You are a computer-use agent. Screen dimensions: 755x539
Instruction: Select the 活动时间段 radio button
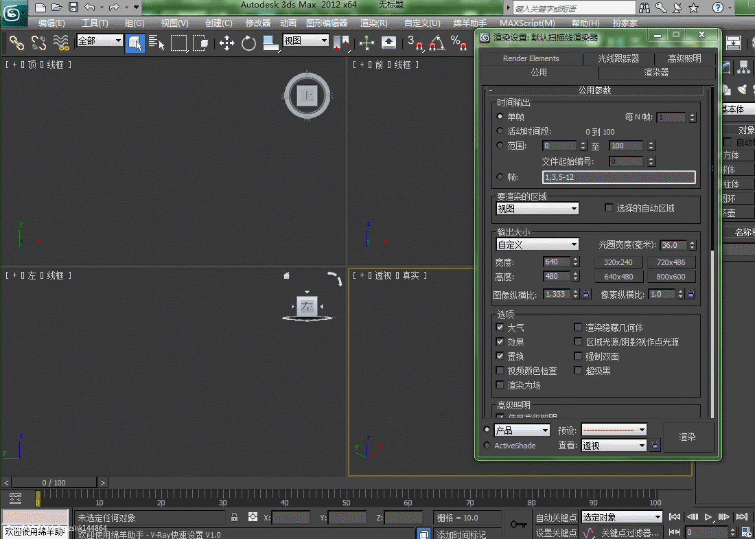point(500,131)
